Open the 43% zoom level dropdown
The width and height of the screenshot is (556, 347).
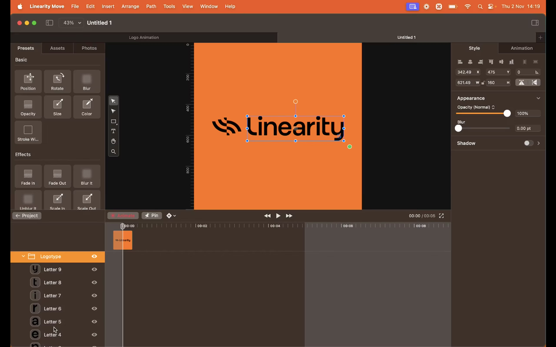pyautogui.click(x=71, y=23)
